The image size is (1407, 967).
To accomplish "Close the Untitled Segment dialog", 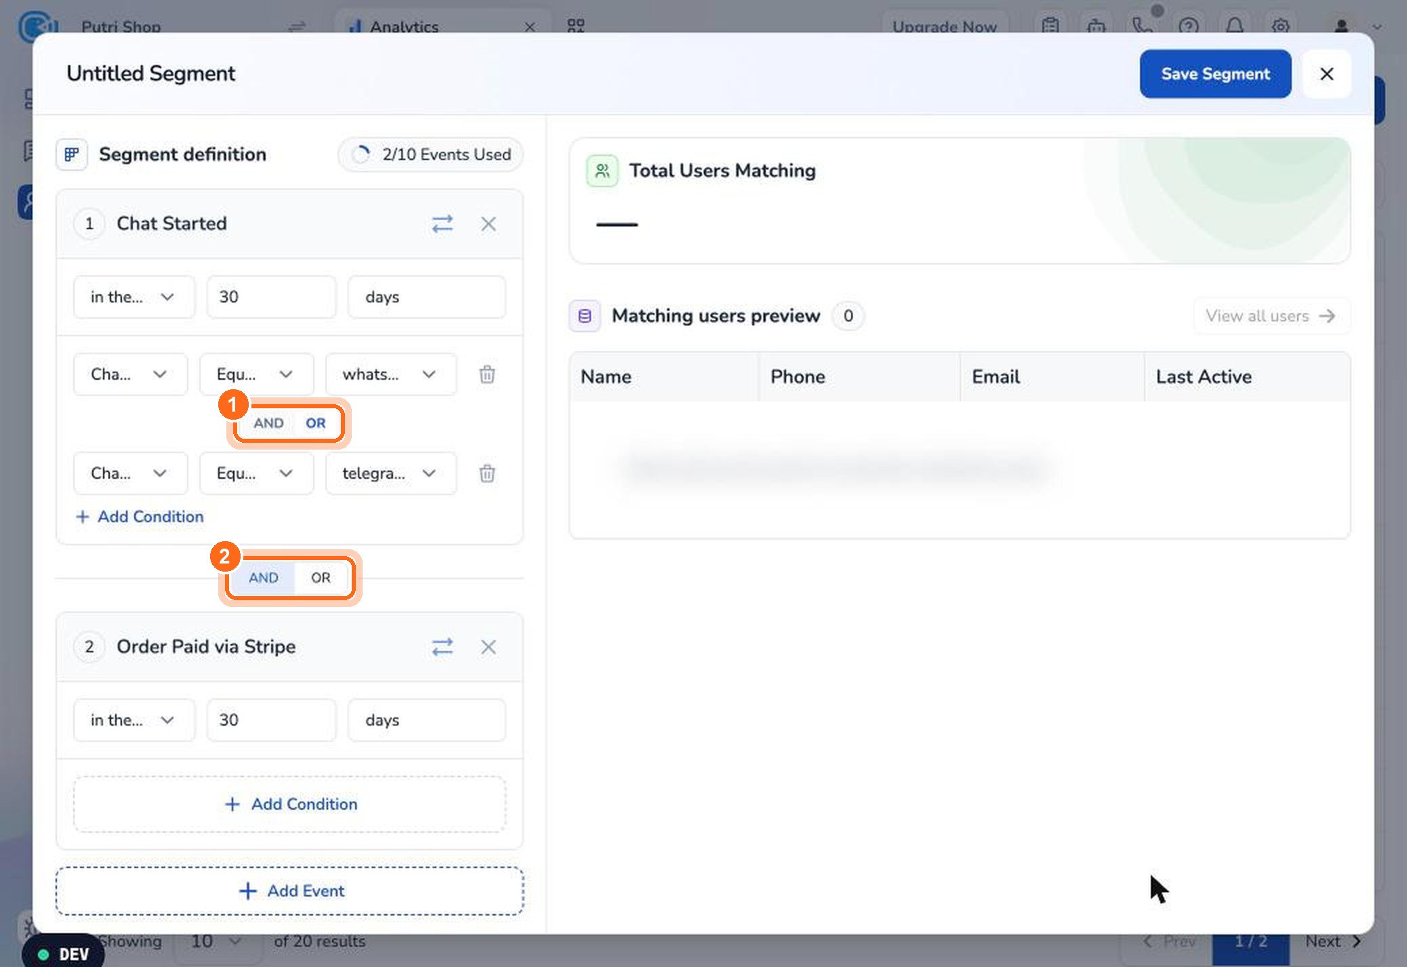I will (x=1327, y=74).
